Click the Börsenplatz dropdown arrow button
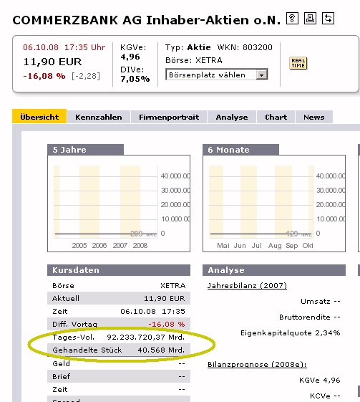This screenshot has height=402, width=360. tap(261, 75)
